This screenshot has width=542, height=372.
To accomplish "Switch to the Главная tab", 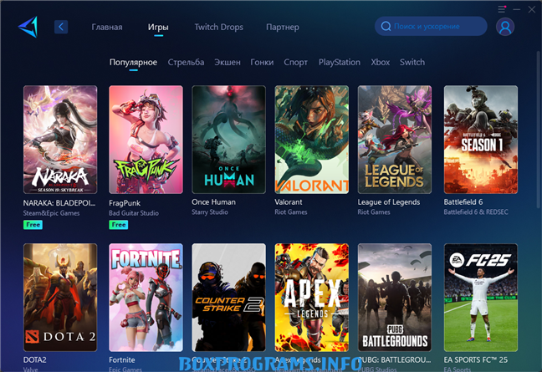I will pyautogui.click(x=107, y=27).
